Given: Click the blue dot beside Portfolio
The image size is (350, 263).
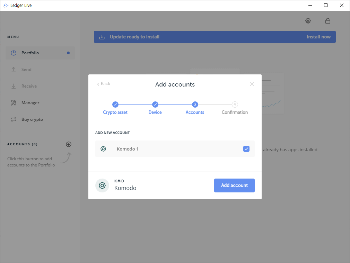Looking at the screenshot, I should 68,53.
